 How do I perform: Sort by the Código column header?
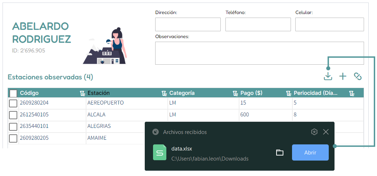29,93
